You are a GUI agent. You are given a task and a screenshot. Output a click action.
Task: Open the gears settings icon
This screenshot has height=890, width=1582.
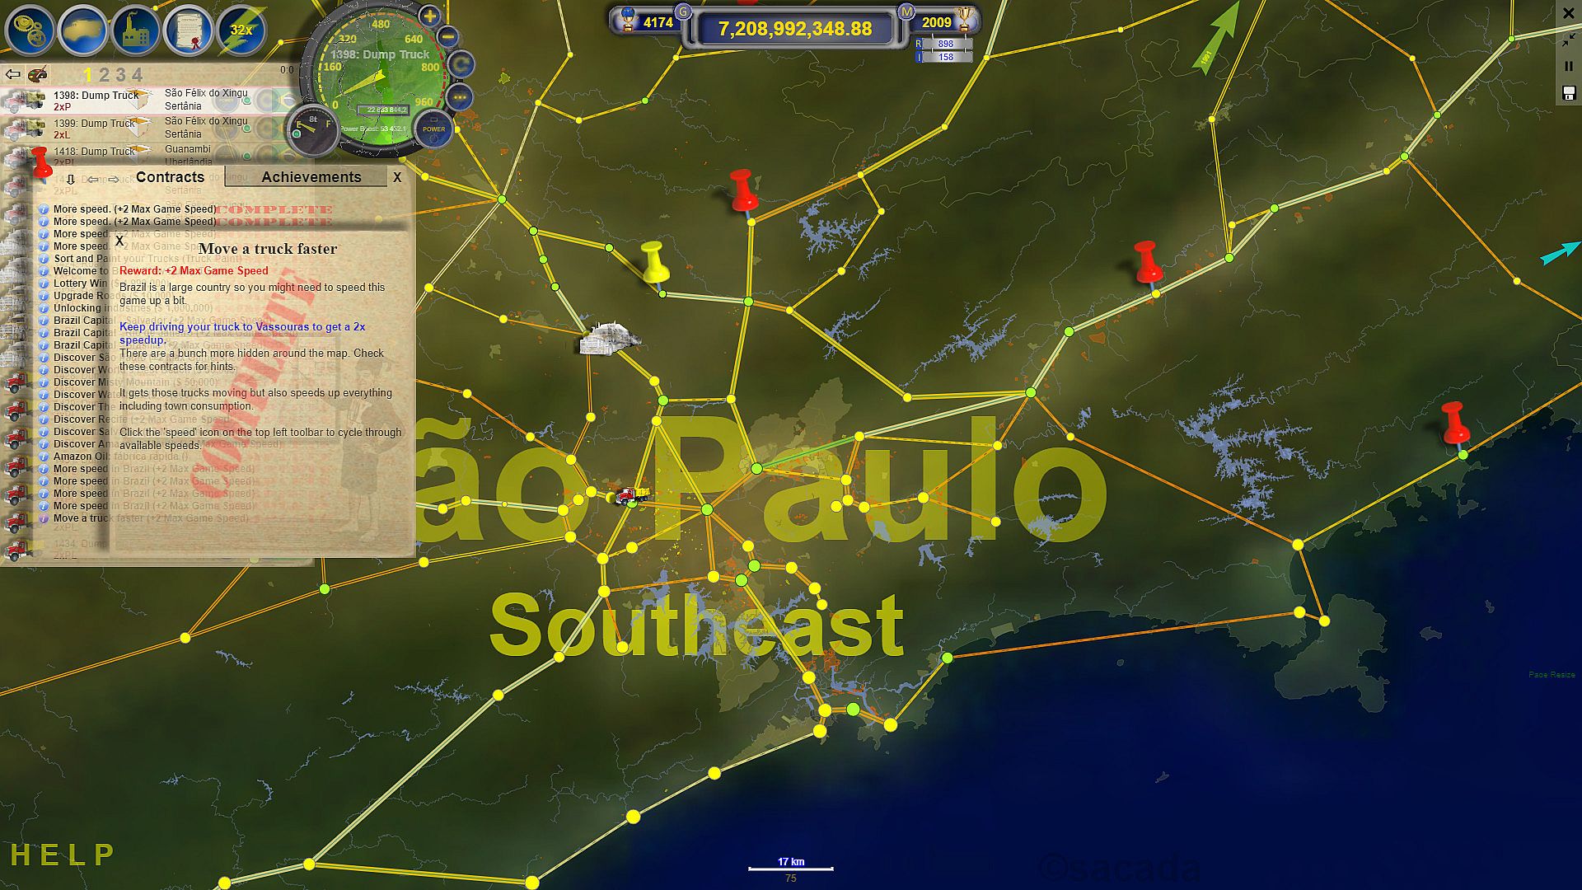[30, 30]
